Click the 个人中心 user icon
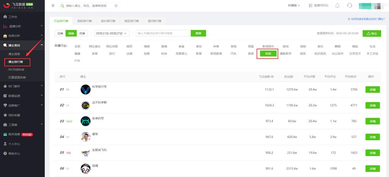Screen dimensions: 389x177 tap(5, 144)
